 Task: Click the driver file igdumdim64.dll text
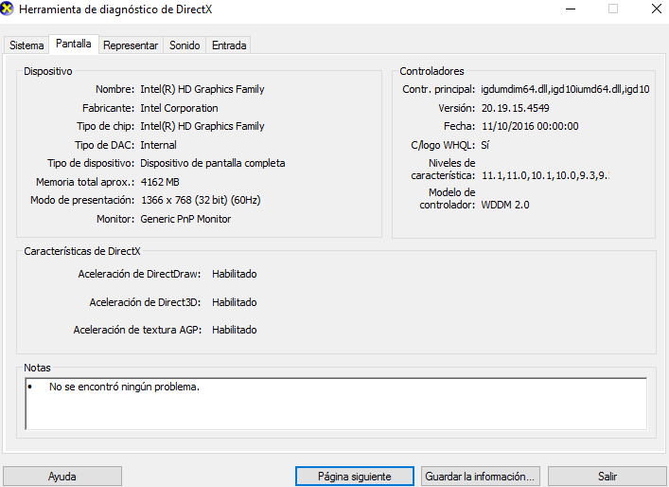click(565, 89)
